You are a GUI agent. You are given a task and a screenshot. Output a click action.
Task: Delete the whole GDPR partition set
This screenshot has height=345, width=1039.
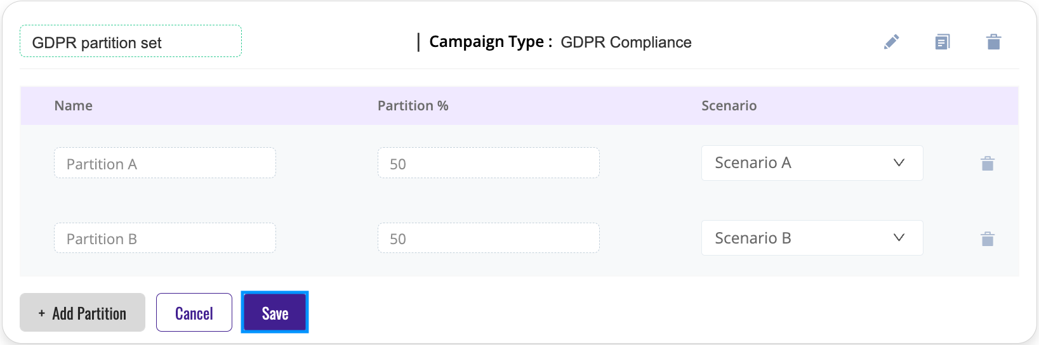[x=994, y=42]
